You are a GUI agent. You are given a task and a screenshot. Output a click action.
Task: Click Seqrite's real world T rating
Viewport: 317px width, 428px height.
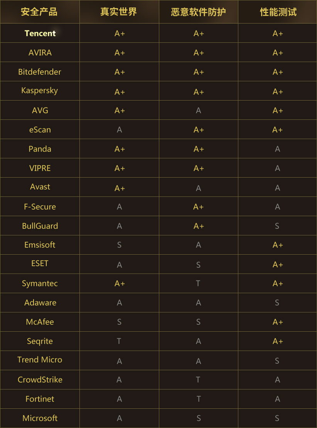(119, 341)
